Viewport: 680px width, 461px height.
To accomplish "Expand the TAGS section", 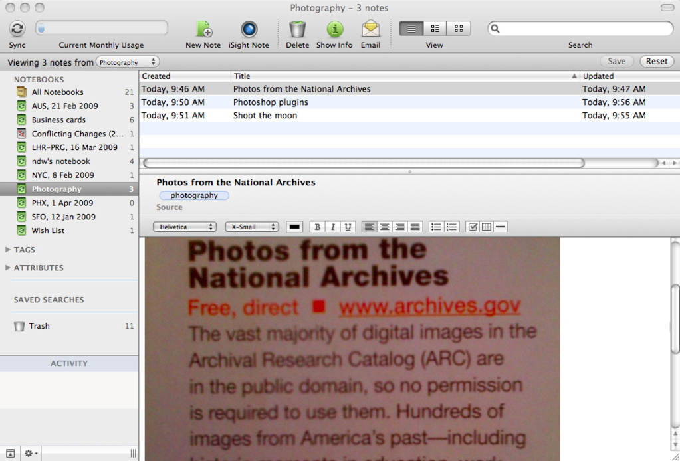I will click(8, 250).
